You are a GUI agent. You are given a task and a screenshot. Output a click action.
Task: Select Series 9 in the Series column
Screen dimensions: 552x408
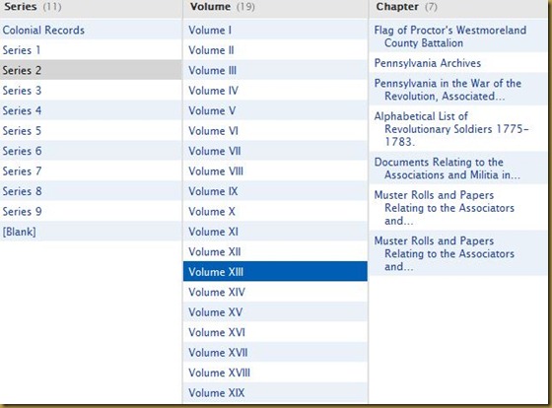pos(91,211)
